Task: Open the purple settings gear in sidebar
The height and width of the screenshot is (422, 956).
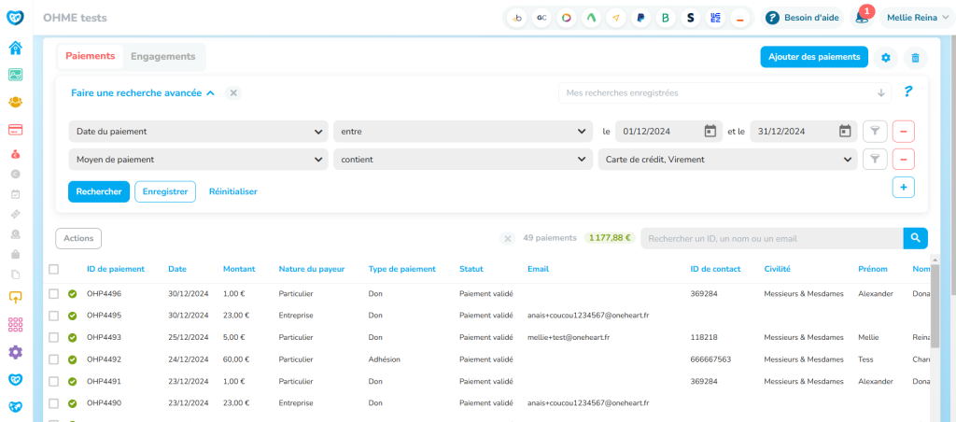Action: tap(15, 352)
